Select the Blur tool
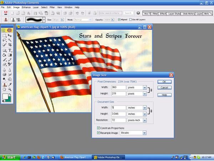The image size is (214, 161). coord(4,70)
